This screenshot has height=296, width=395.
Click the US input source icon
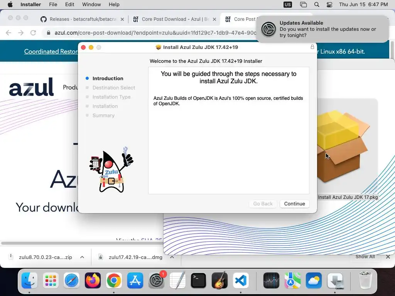287,5
